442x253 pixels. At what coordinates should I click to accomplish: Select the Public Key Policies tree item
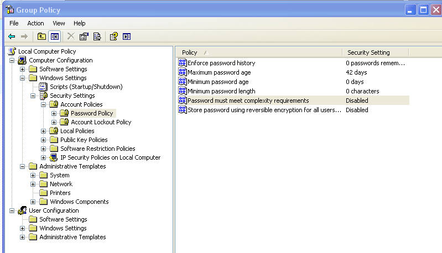tap(84, 140)
